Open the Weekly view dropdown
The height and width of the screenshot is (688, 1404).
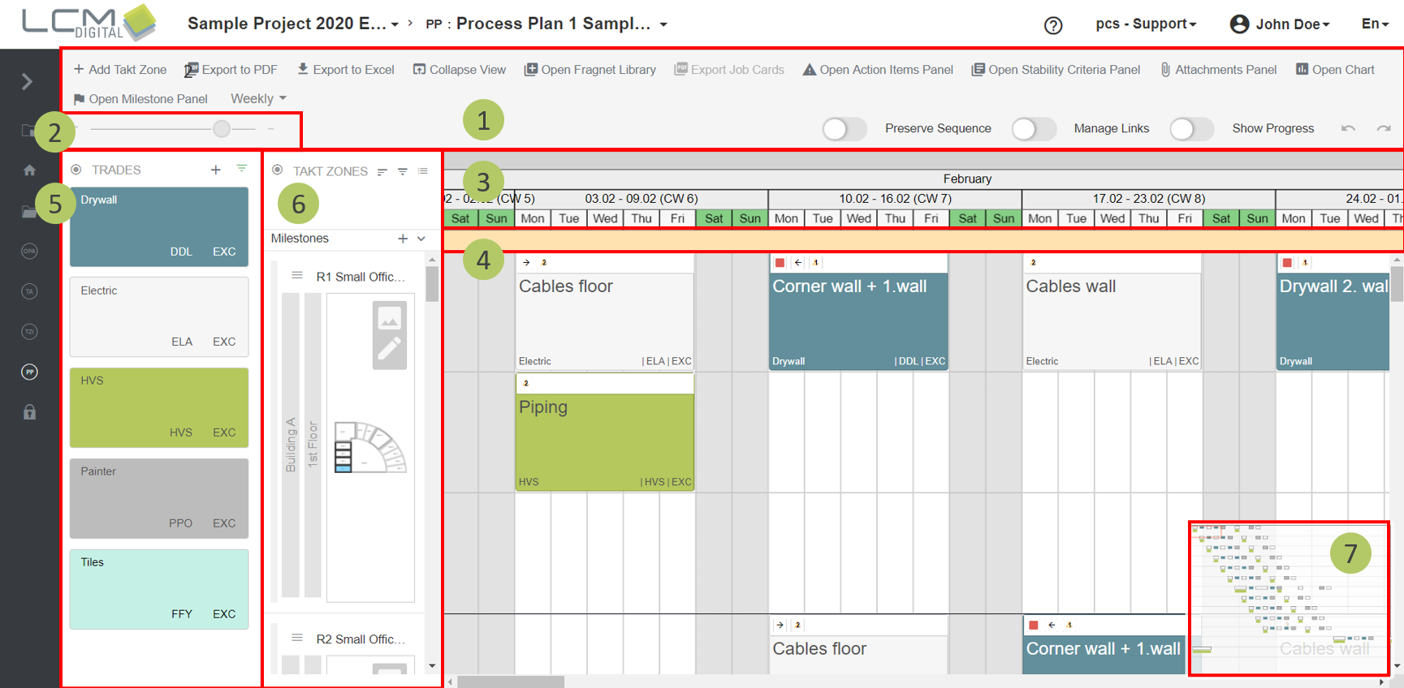[258, 98]
